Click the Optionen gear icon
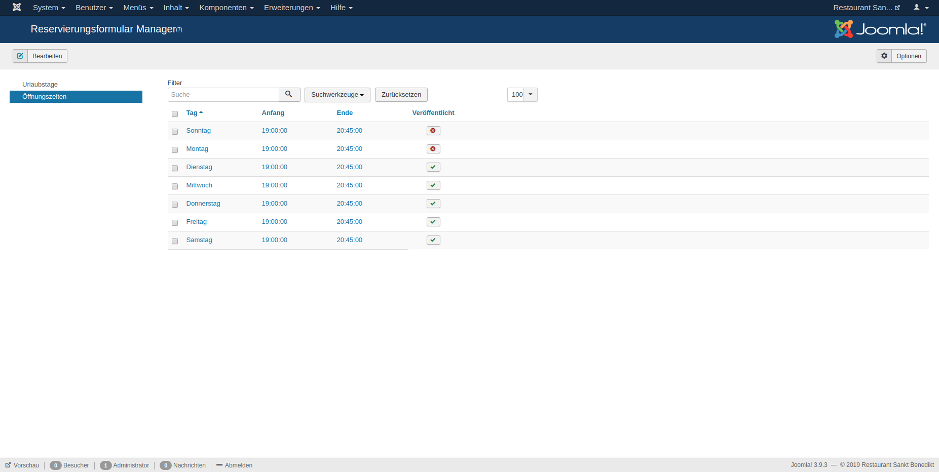Screen dimensions: 939x472 (884, 56)
